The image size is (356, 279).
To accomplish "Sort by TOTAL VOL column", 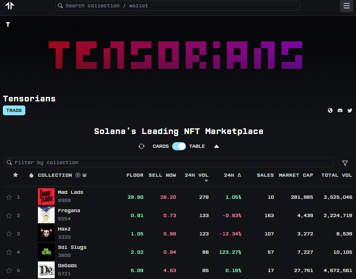I will point(337,175).
